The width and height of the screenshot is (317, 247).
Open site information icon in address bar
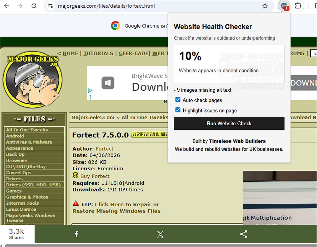tap(50, 6)
